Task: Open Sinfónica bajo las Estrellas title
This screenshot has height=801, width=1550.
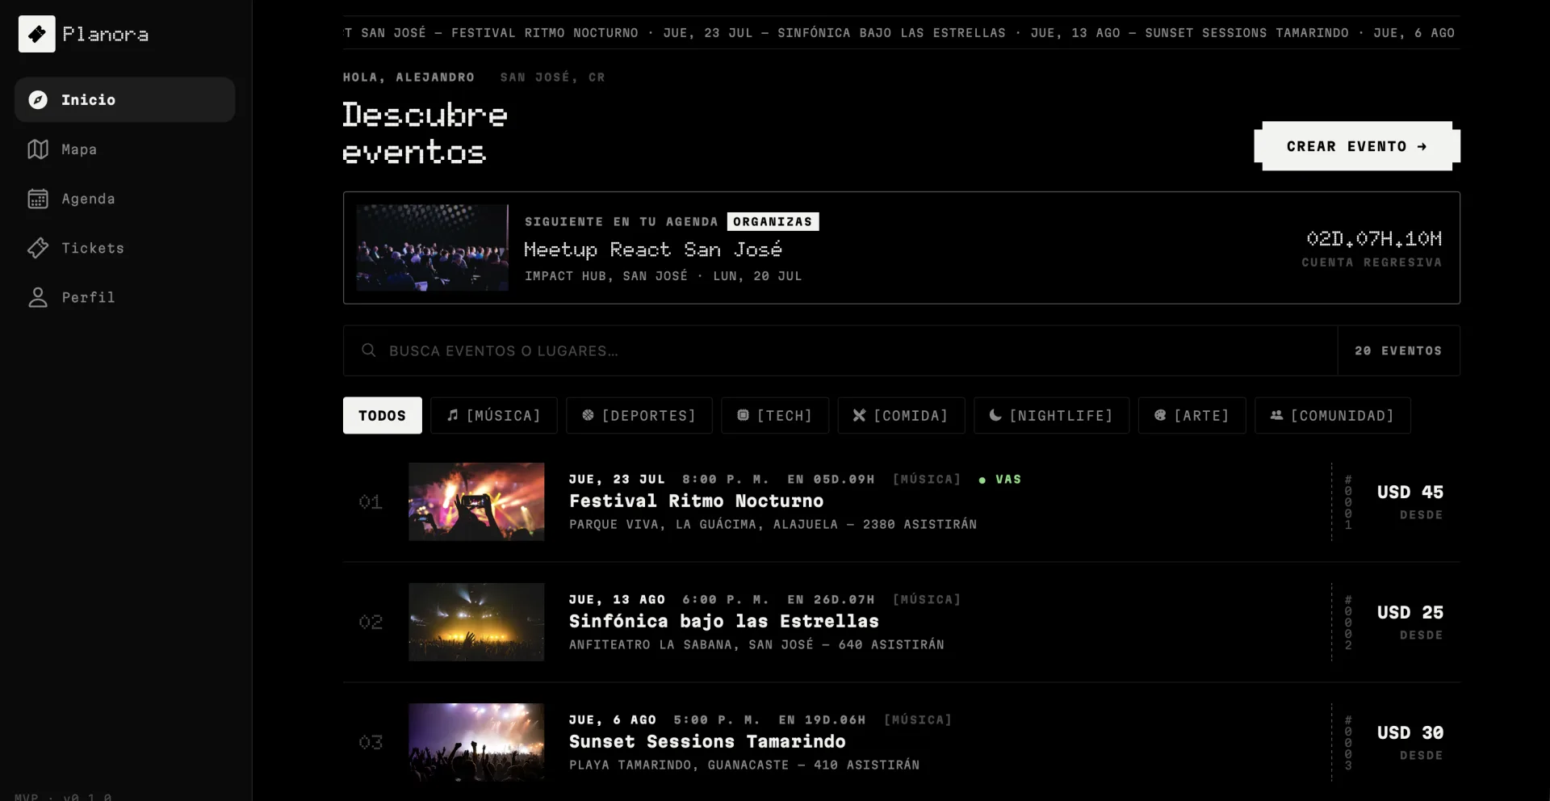Action: pos(724,621)
